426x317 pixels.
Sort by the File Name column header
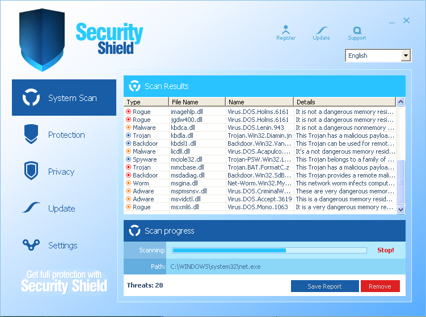pos(197,102)
